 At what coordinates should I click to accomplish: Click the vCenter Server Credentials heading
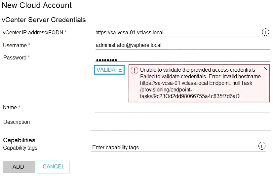(x=44, y=20)
